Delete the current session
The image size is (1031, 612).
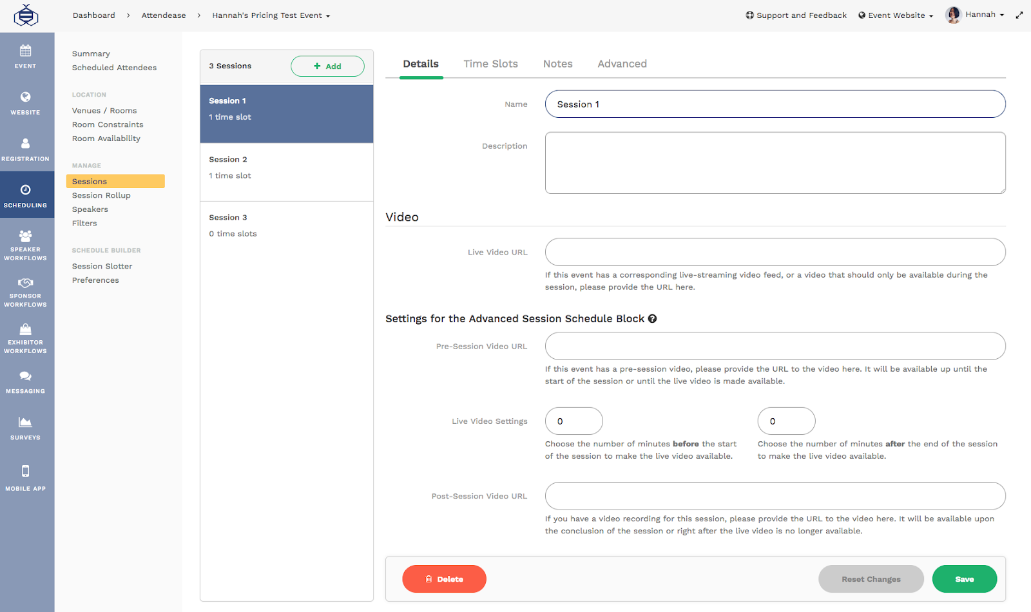point(444,579)
